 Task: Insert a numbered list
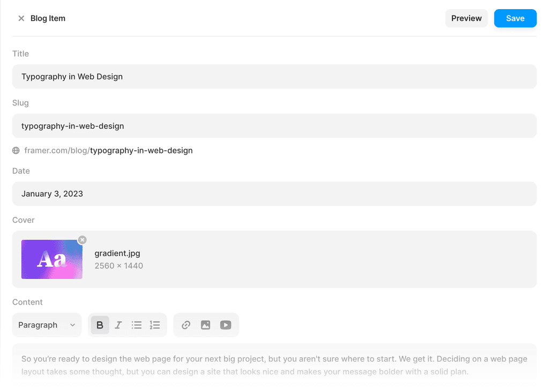pos(155,325)
